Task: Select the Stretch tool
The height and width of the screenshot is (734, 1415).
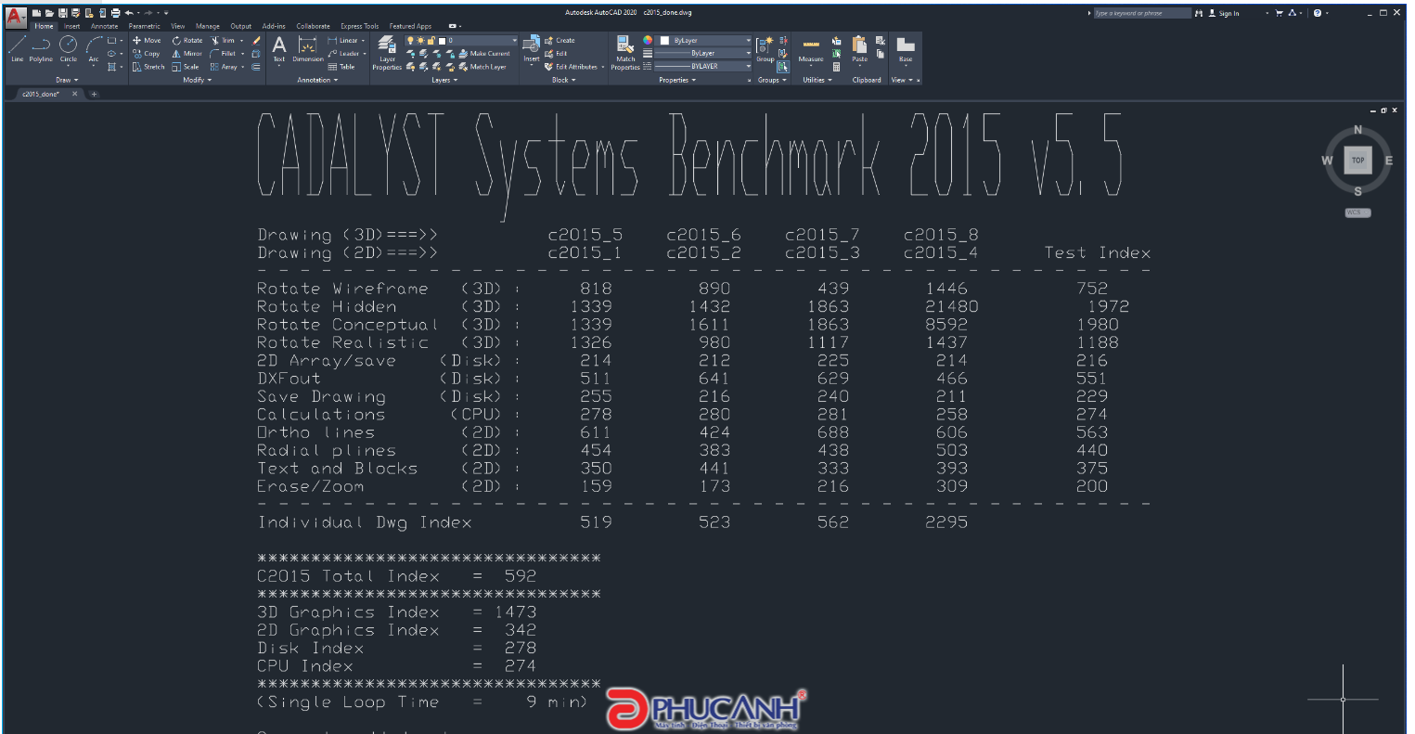Action: pos(148,67)
